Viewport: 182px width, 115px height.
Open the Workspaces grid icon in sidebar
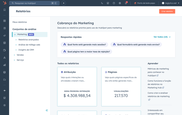click(x=5, y=21)
